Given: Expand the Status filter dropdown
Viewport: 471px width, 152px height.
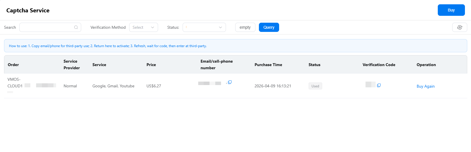Looking at the screenshot, I should [204, 27].
